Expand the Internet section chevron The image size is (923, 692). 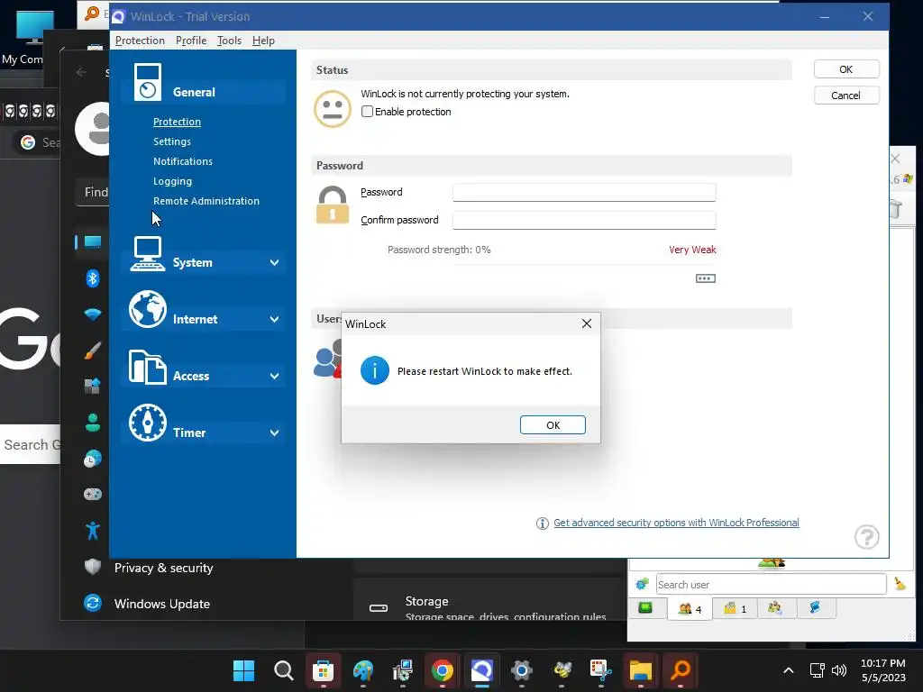274,319
